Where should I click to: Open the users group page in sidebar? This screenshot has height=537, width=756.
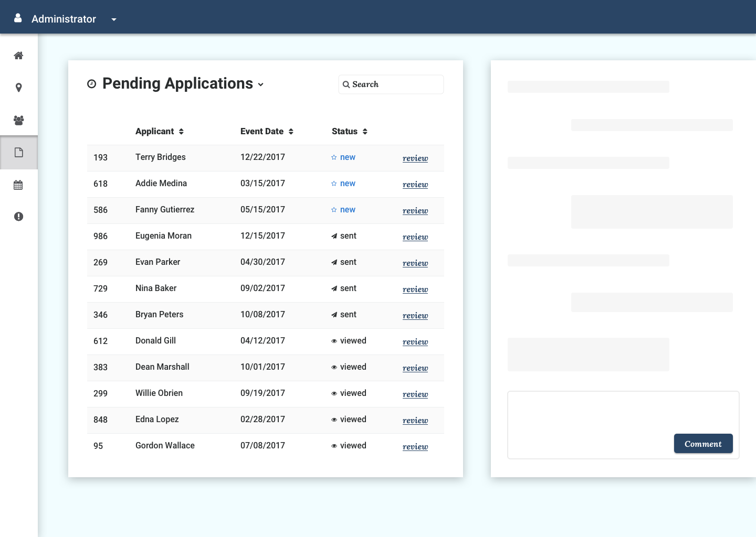click(x=18, y=120)
